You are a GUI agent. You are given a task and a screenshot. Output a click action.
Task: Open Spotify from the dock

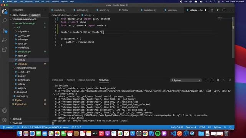click(158, 133)
